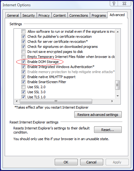The width and height of the screenshot is (134, 171).
Task: Enable Use SSL 2.0 checkbox
Action: pos(23,87)
